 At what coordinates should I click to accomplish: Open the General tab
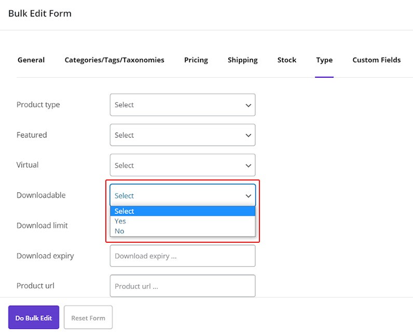click(31, 60)
